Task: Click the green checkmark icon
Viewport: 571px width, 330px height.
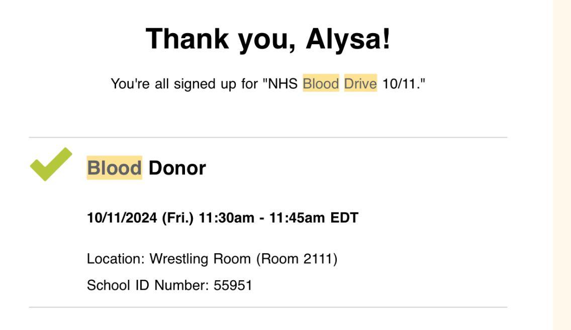Action: 50,164
